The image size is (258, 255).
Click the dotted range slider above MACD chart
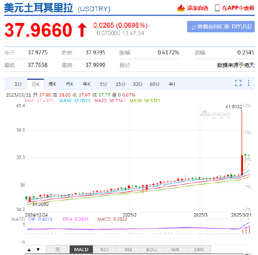coord(221,219)
